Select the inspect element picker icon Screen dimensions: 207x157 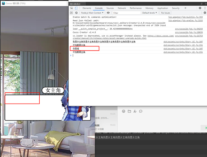[x=72, y=8]
